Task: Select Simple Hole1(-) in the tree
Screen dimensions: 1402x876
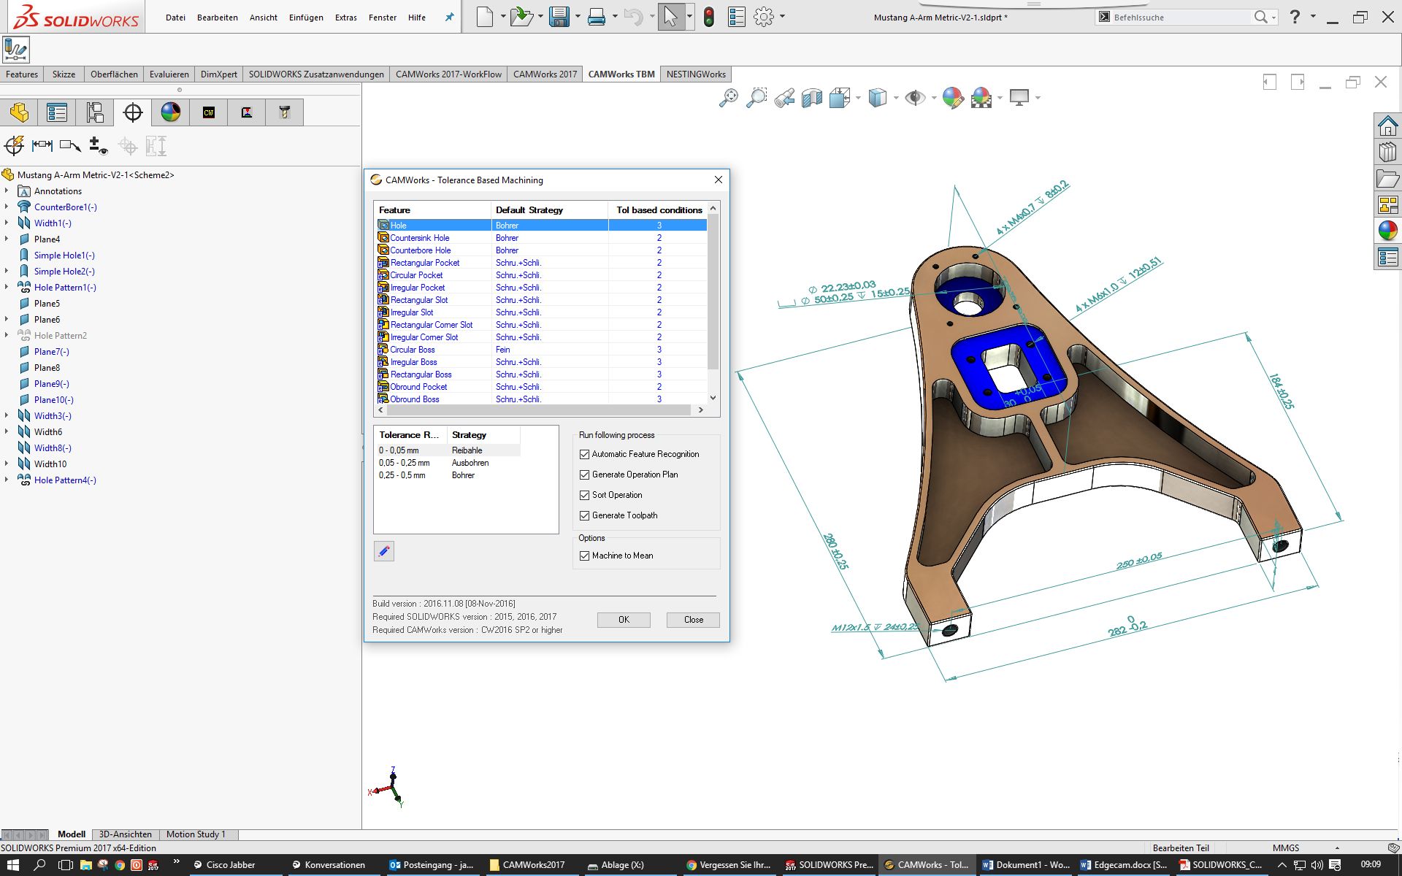Action: coord(64,255)
